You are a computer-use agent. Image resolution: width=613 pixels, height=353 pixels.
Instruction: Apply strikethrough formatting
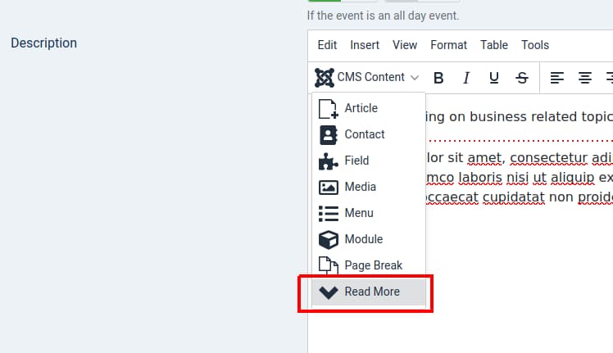[x=522, y=78]
